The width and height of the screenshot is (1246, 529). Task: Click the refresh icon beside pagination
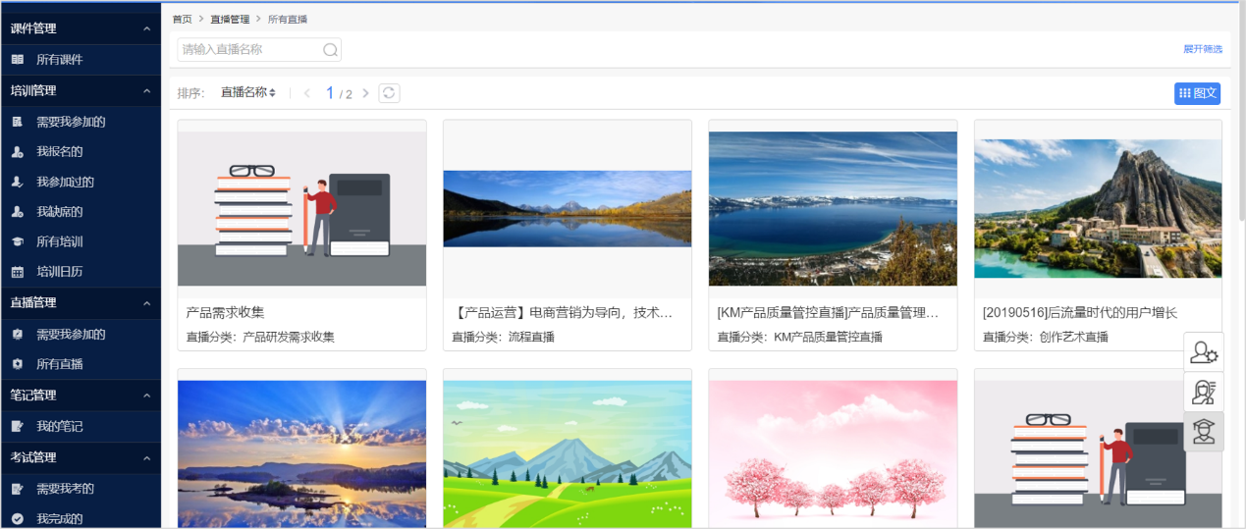(390, 93)
